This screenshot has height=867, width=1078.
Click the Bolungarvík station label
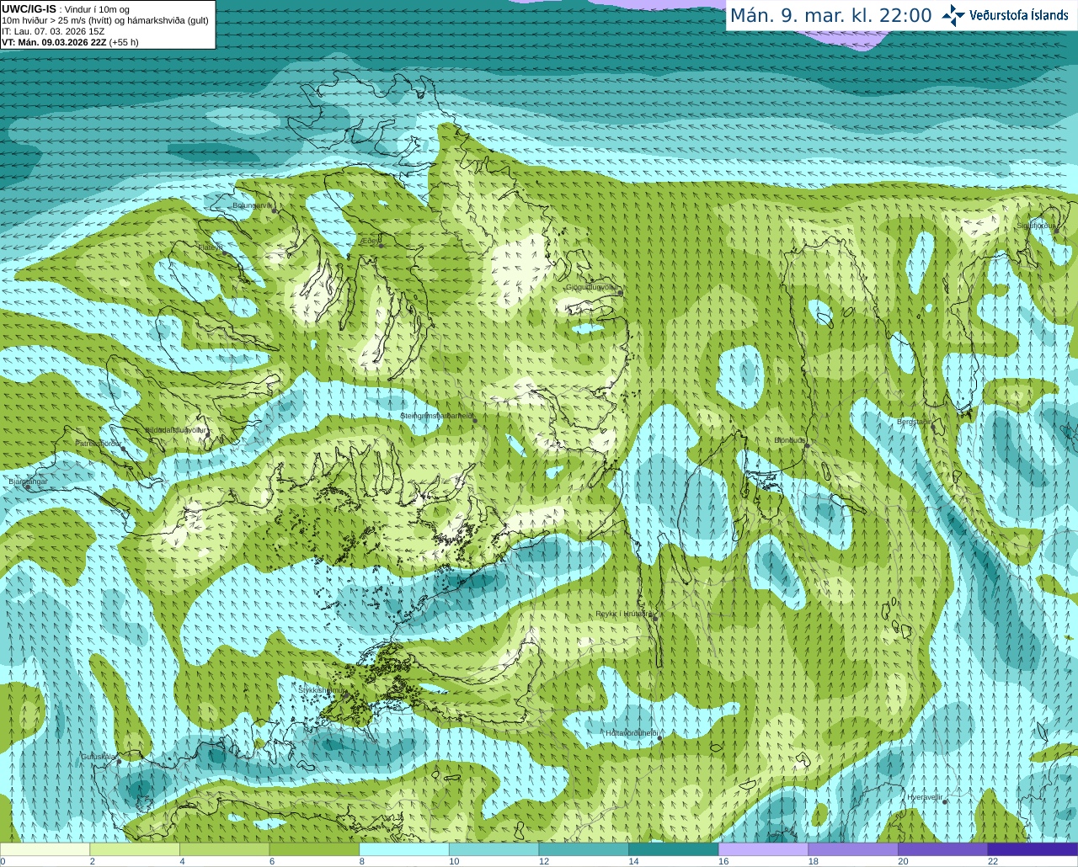pyautogui.click(x=253, y=205)
